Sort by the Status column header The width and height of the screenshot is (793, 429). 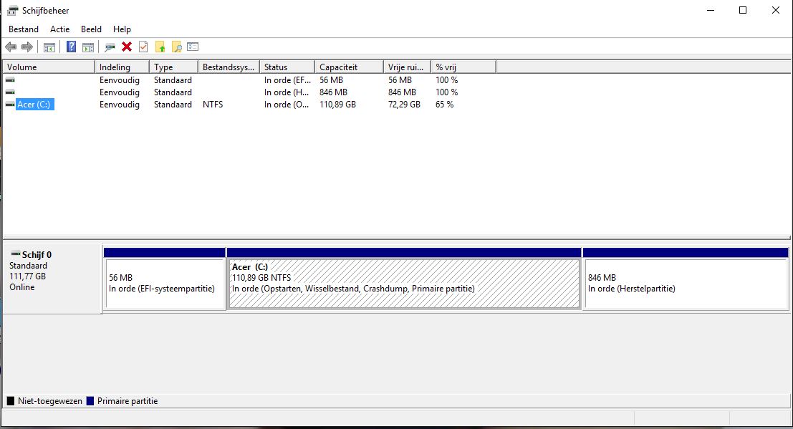tap(287, 67)
